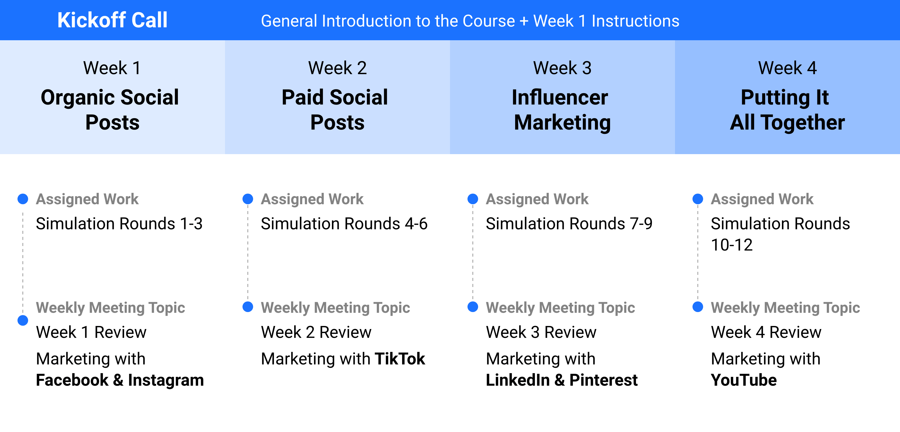Click the Week 2 Weekly Meeting Topic dot
The image size is (900, 432).
(248, 307)
